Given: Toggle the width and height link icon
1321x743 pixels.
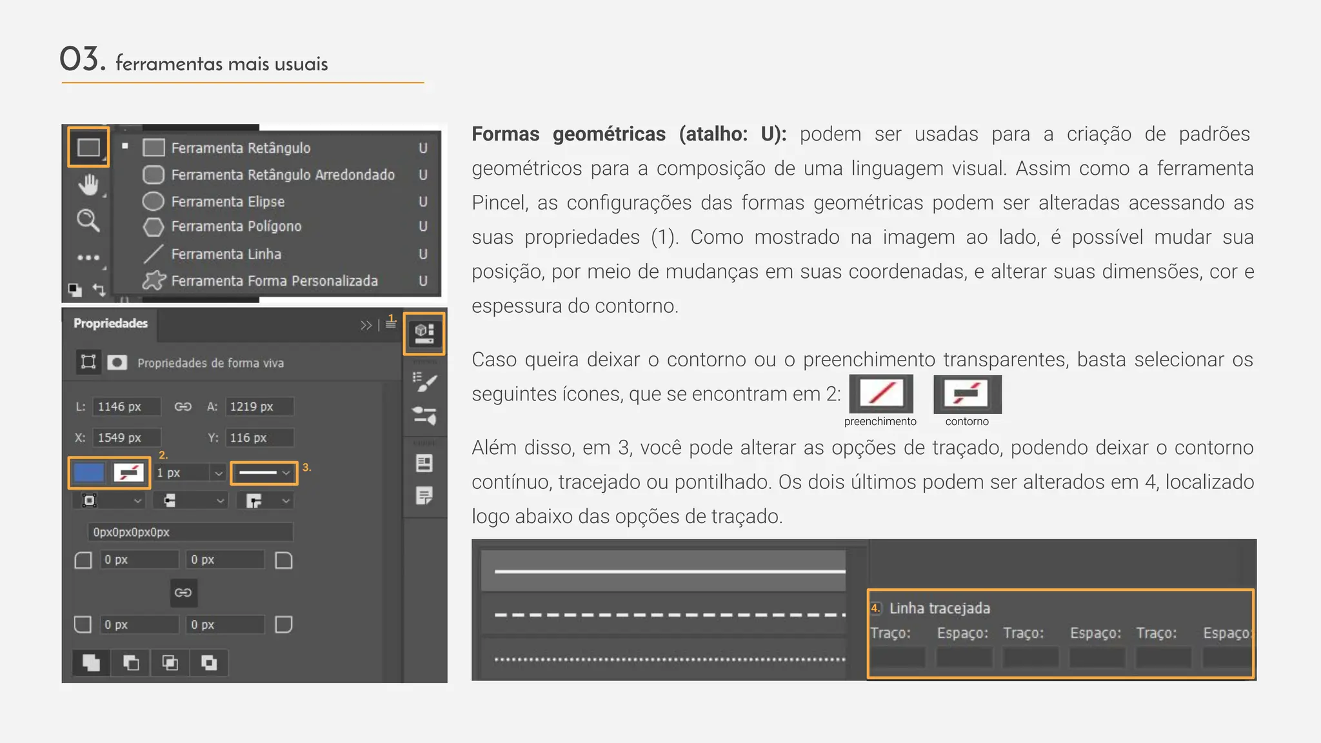Looking at the screenshot, I should [183, 406].
